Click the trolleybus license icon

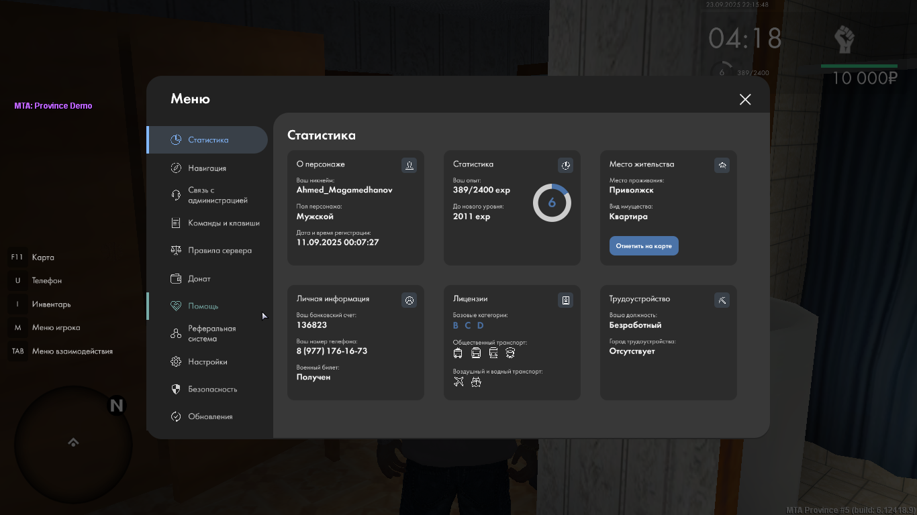pos(458,353)
